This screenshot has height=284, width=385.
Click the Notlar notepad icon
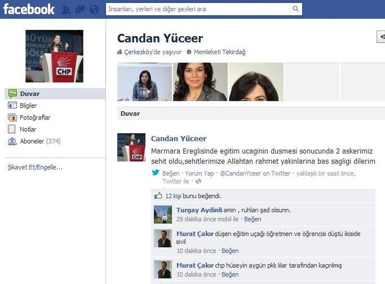(x=12, y=129)
